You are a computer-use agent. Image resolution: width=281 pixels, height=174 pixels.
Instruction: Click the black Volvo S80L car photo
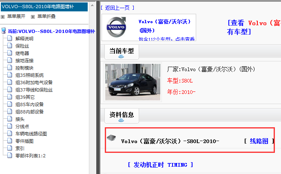(133, 82)
